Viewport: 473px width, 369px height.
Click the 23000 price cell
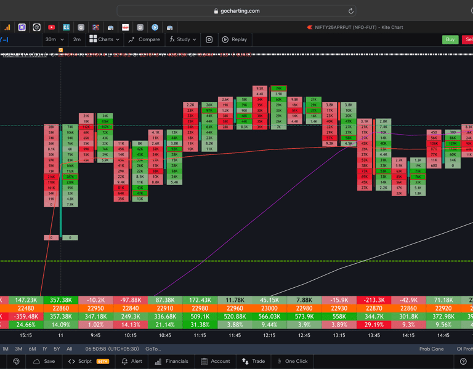[269, 309]
